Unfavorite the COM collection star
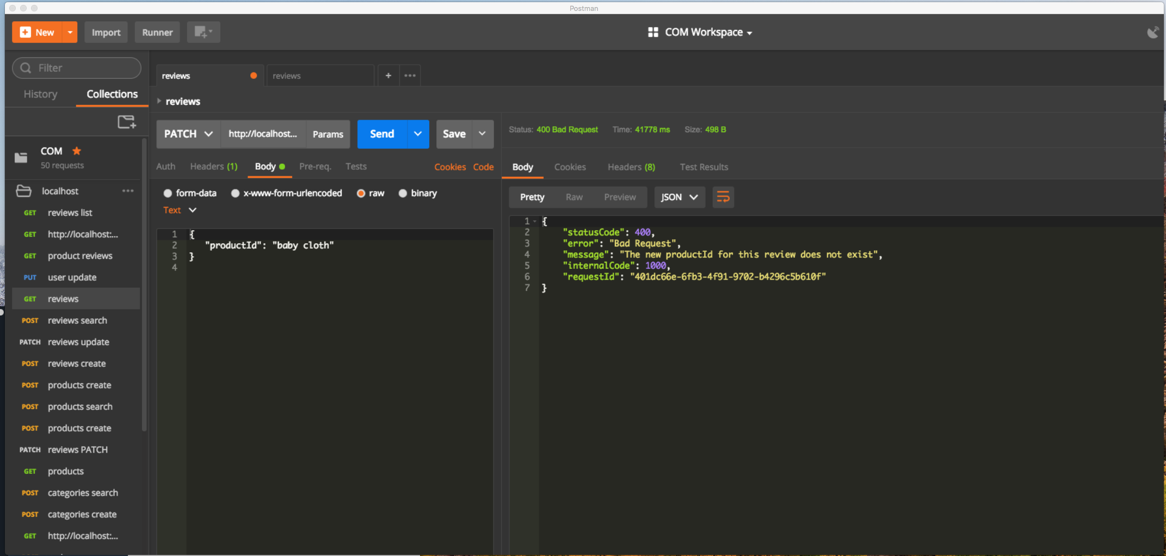The image size is (1166, 556). point(76,151)
